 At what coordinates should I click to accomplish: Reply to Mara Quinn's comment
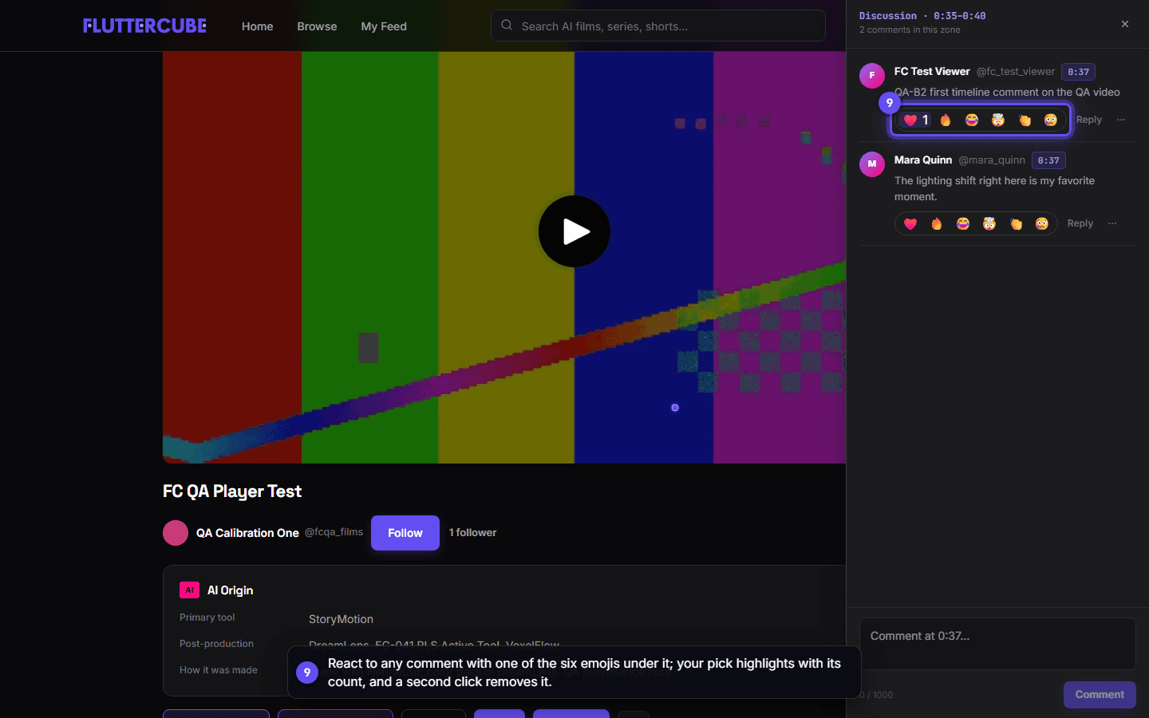(x=1080, y=223)
